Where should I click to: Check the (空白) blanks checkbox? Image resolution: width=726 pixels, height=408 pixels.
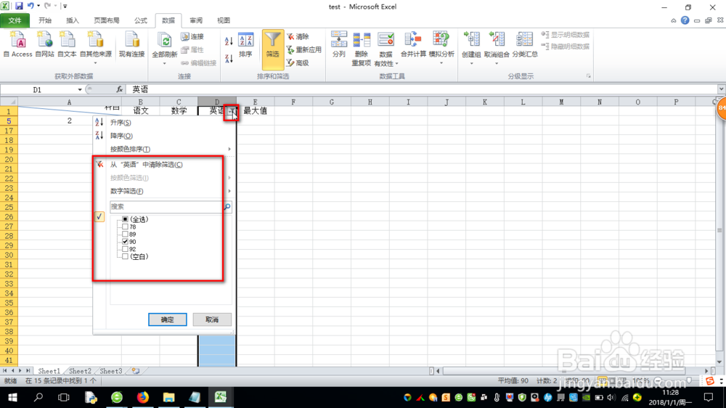[x=125, y=256]
